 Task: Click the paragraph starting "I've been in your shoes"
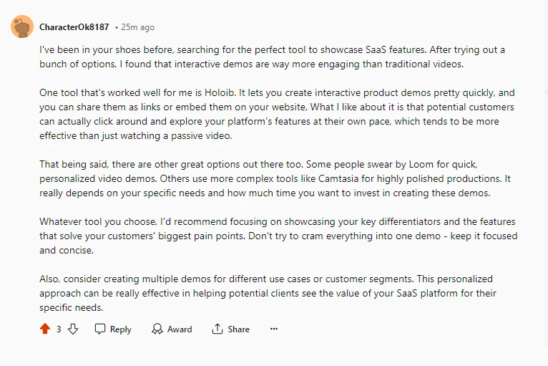pyautogui.click(x=273, y=57)
